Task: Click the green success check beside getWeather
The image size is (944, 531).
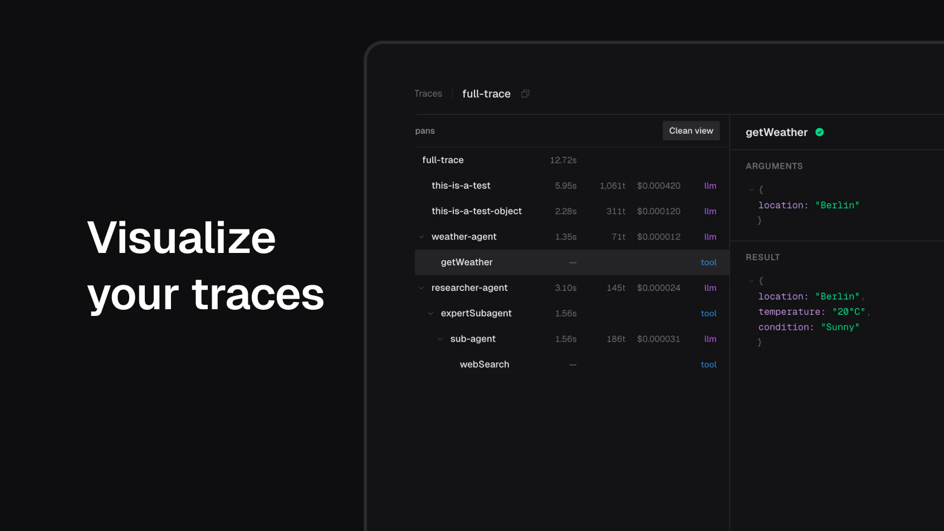Action: click(x=819, y=132)
